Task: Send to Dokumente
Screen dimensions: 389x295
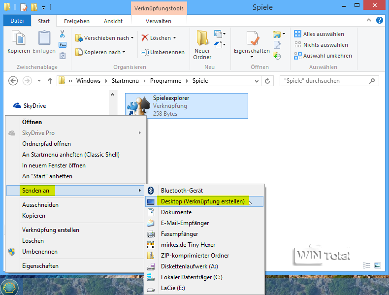Action: click(x=204, y=212)
